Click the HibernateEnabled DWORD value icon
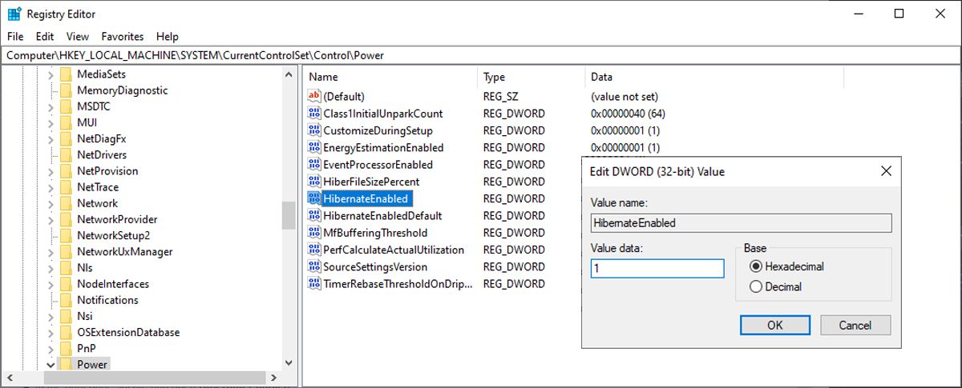Image resolution: width=962 pixels, height=388 pixels. (x=313, y=198)
